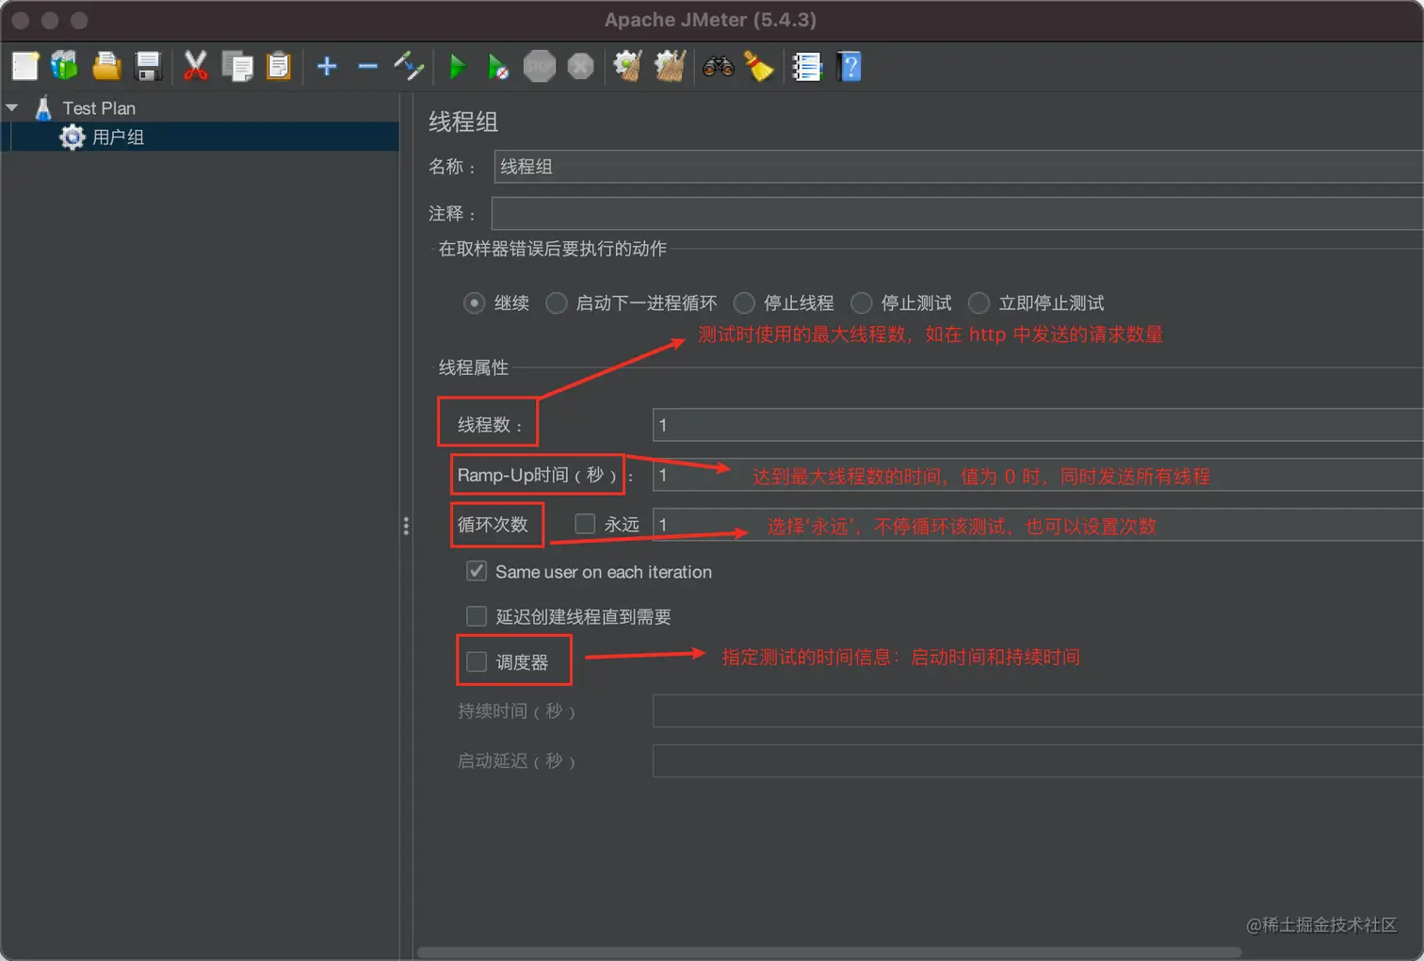Select Test Plan in the tree
The width and height of the screenshot is (1424, 961).
(99, 108)
